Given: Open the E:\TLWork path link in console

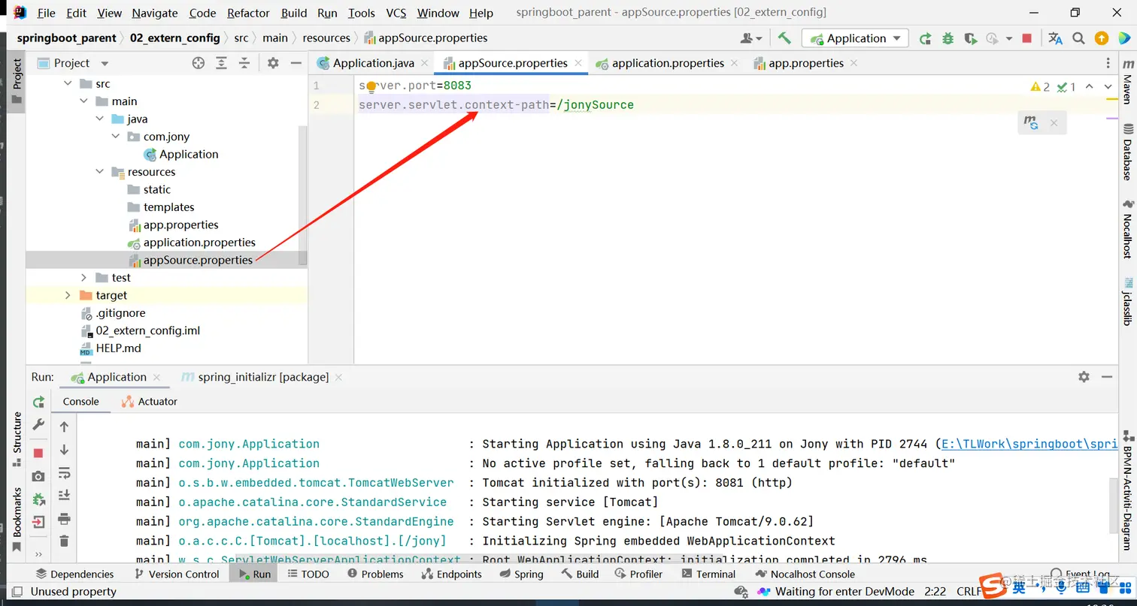Looking at the screenshot, I should [1029, 444].
